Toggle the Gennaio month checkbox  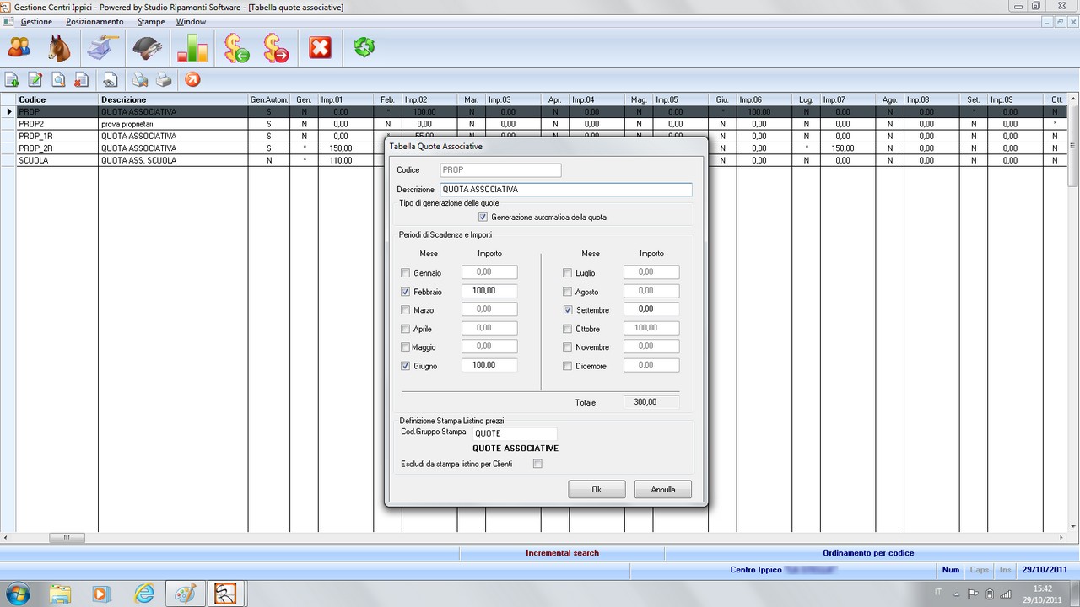(406, 273)
